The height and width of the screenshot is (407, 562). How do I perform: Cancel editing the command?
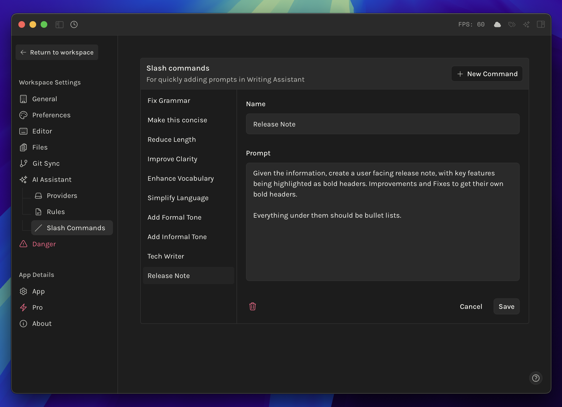click(x=471, y=306)
